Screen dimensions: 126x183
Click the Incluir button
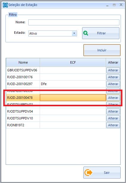click(102, 50)
